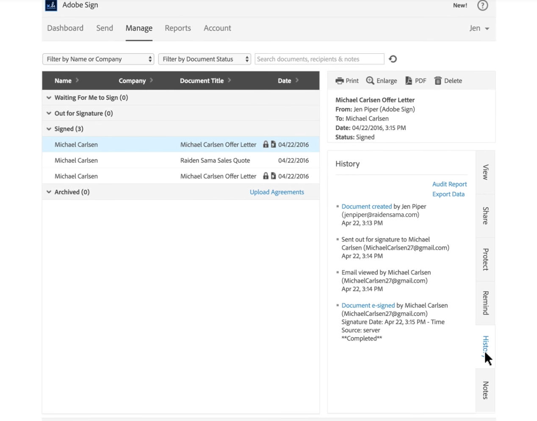Open Filter by Document Status dropdown

(x=205, y=59)
